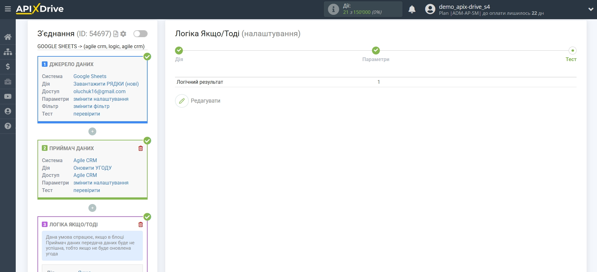The image size is (597, 272).
Task: Click the ЛОГІКА ЯКЩО/ТОДІ header
Action: tap(73, 224)
